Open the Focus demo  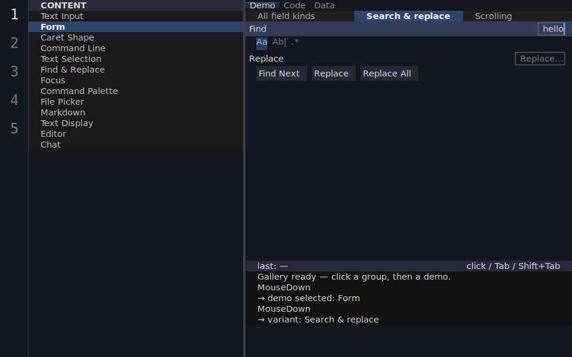136,80
